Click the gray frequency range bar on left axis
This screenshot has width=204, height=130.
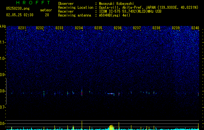(6, 91)
